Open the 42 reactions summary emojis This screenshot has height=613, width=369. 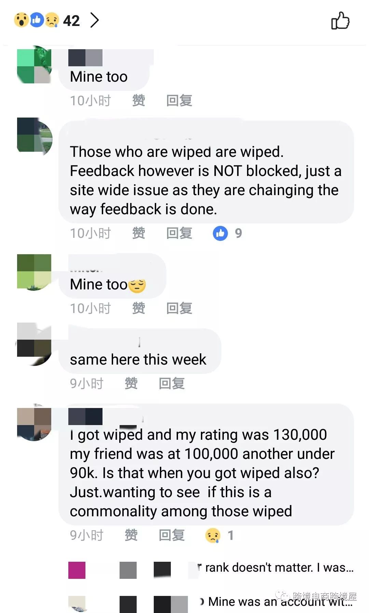pos(36,20)
